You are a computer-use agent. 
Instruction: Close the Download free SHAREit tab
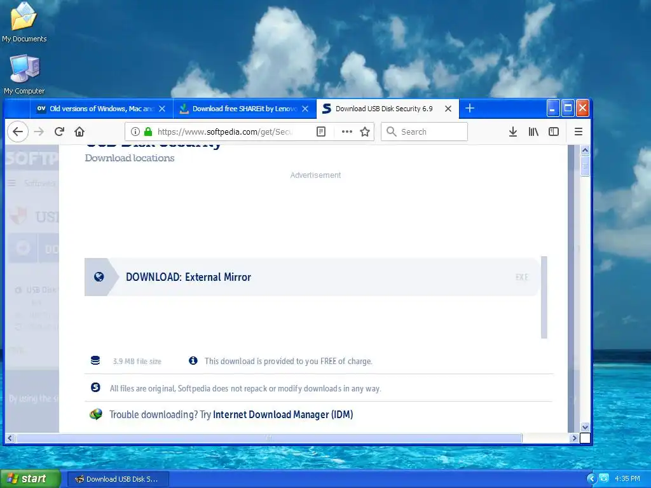pos(305,109)
